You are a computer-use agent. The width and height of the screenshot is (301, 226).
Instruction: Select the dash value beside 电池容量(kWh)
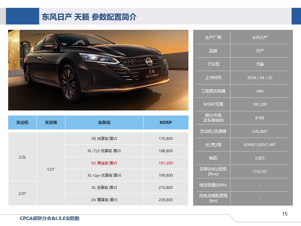260,185
